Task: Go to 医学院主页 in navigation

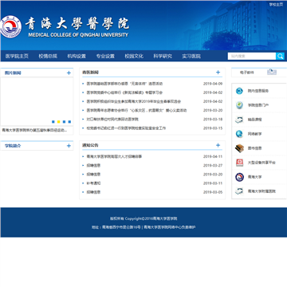Action: [x=17, y=57]
